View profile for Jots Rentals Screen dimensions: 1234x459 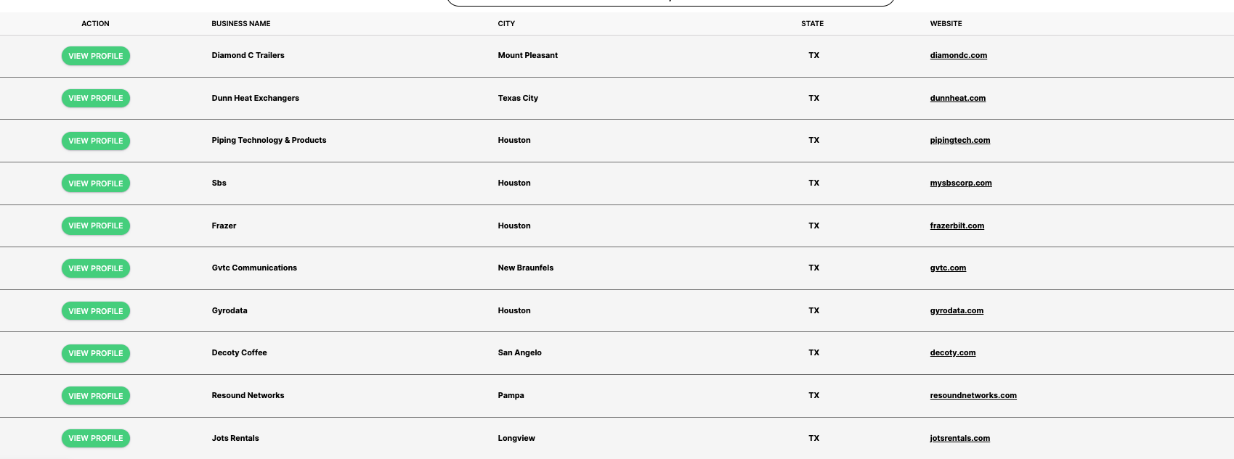96,438
